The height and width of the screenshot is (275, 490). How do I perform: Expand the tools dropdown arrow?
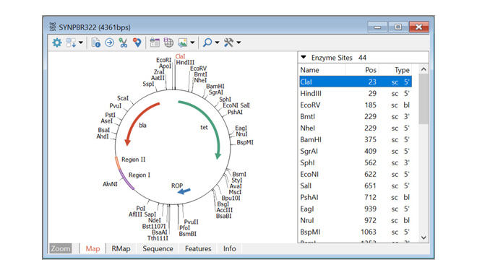tap(238, 43)
